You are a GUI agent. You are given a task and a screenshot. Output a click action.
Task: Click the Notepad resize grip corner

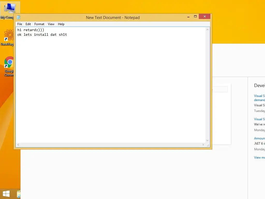coord(208,145)
